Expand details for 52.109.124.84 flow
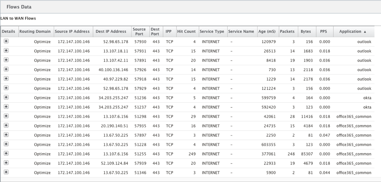381x182 pixels. tap(6, 162)
